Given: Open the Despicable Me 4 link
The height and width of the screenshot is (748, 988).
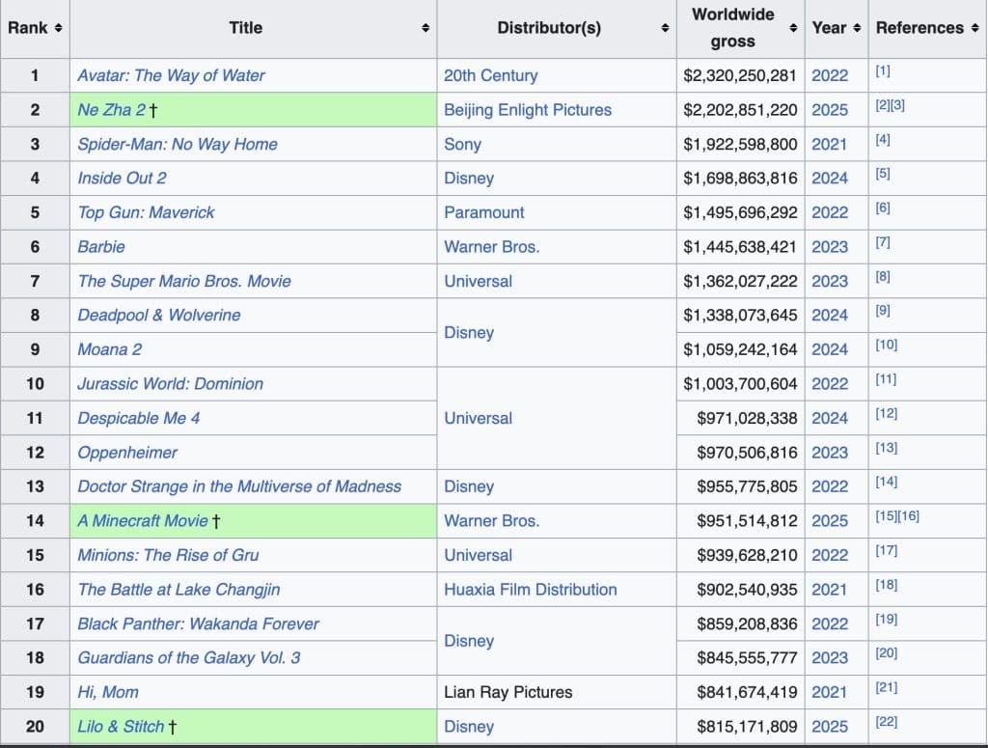Looking at the screenshot, I should (139, 419).
